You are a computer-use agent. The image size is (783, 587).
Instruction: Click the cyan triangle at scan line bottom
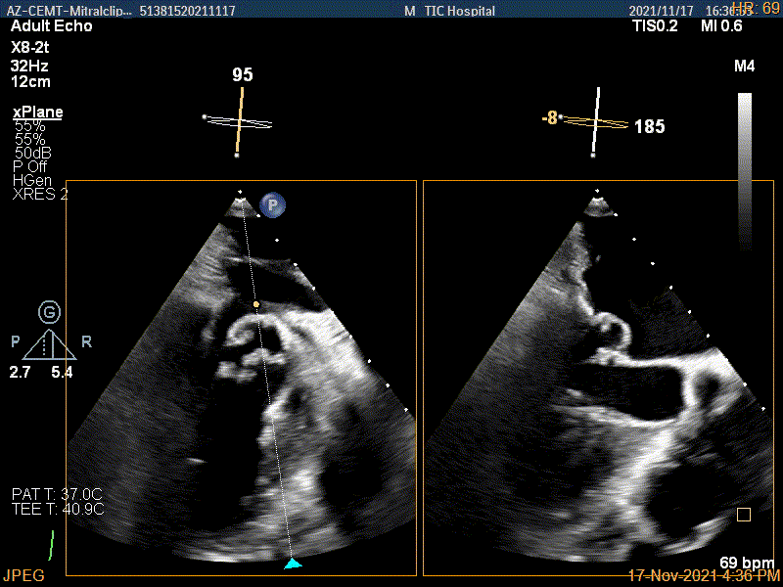pos(293,564)
